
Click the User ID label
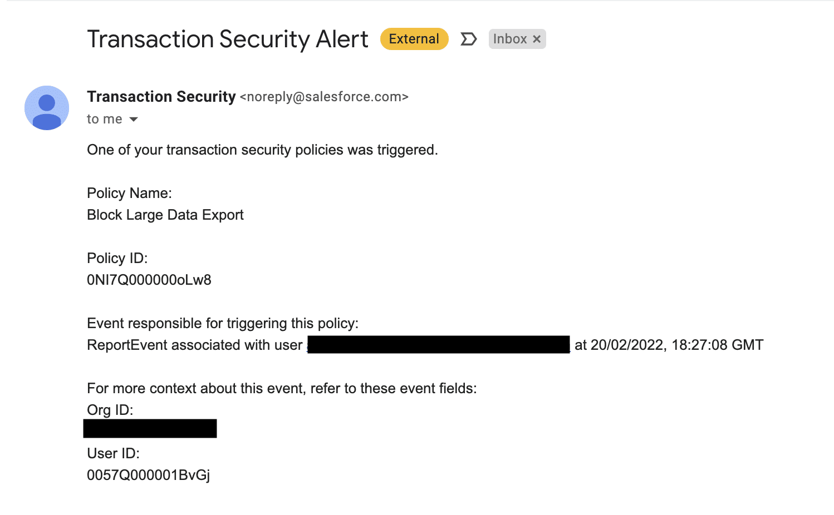click(114, 453)
